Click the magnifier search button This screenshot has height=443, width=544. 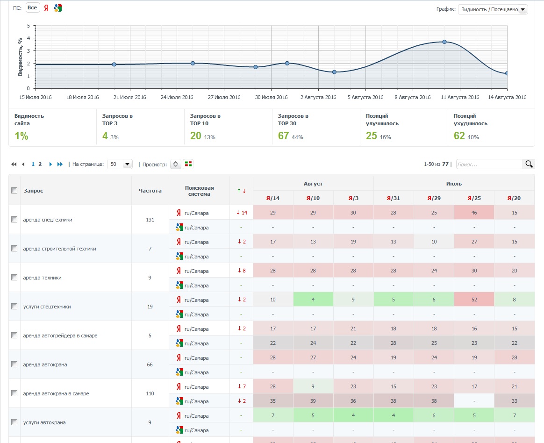[529, 164]
